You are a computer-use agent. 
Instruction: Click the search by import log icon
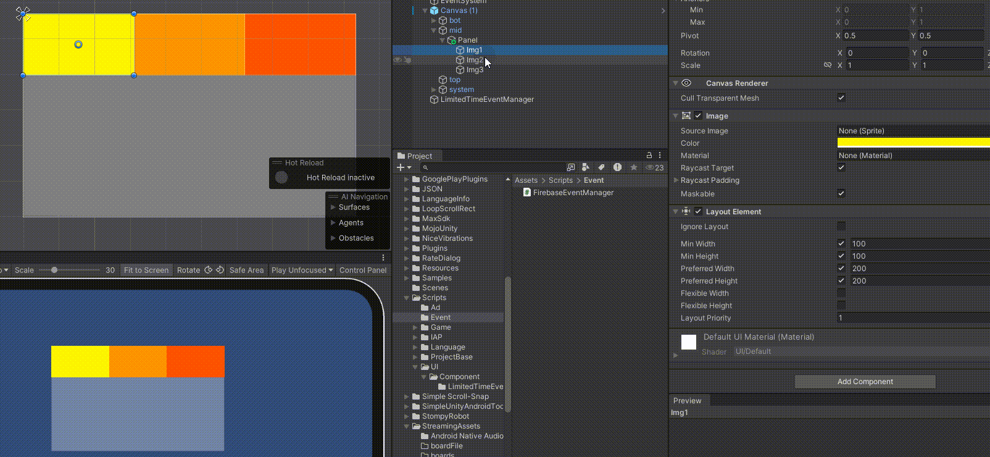click(617, 167)
